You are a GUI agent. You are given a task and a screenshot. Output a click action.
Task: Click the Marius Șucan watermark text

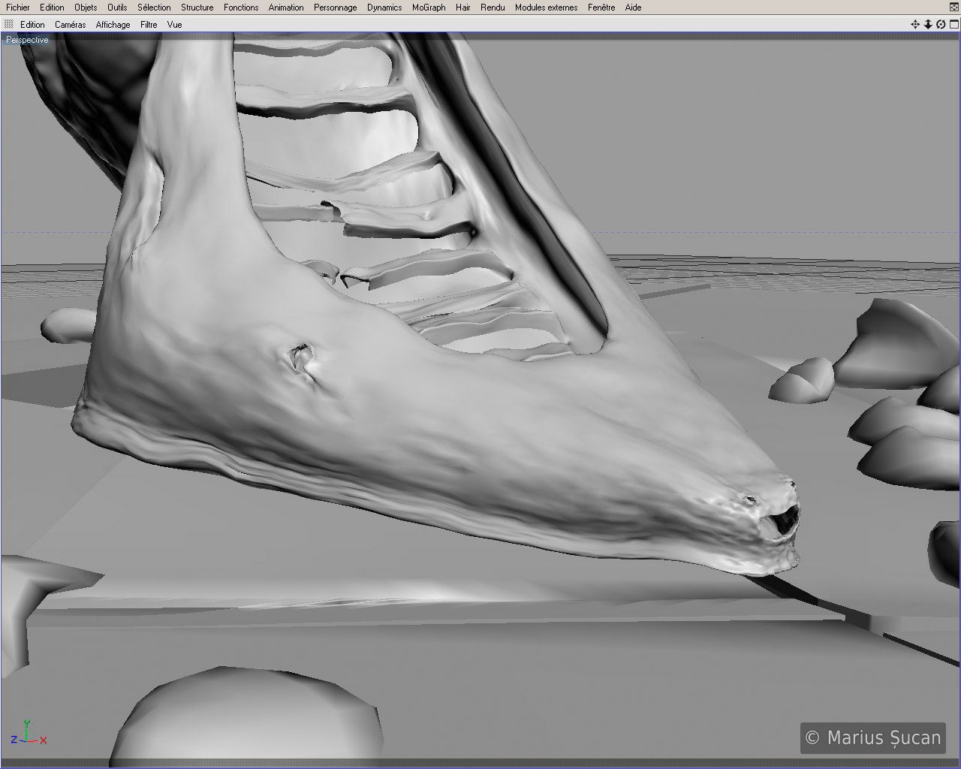point(872,738)
